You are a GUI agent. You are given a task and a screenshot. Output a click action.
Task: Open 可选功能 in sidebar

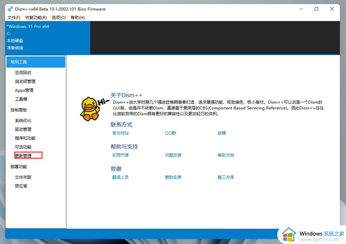click(x=23, y=147)
